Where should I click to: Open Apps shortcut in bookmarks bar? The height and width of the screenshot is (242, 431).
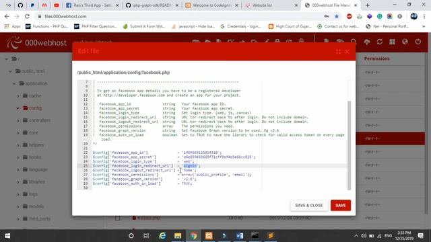[13, 26]
